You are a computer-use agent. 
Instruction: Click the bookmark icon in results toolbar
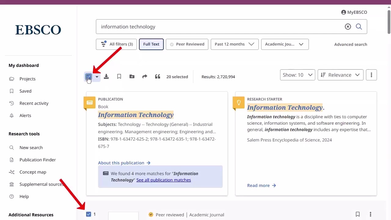coord(119,77)
